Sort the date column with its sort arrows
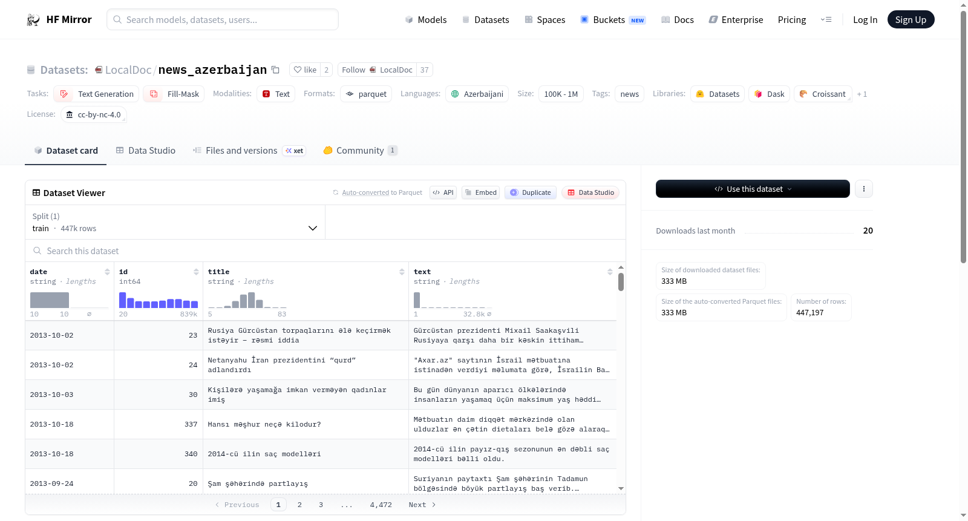Screen dimensions: 968x521 pos(107,272)
